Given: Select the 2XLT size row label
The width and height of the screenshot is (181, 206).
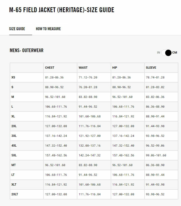Looking at the screenshot, I should pos(15,194).
